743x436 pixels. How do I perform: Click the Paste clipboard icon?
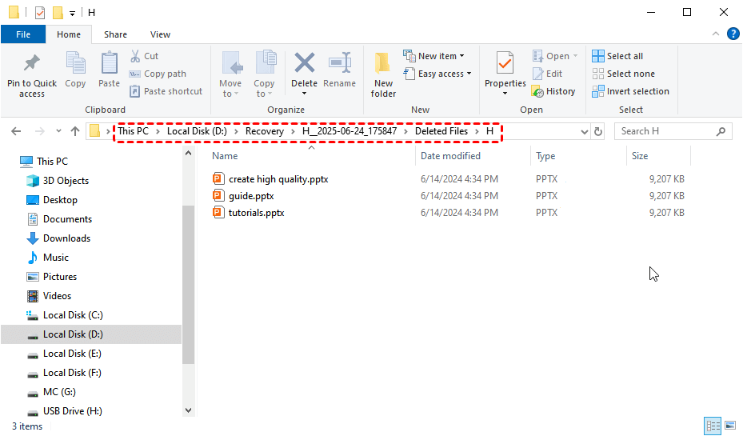pos(109,63)
